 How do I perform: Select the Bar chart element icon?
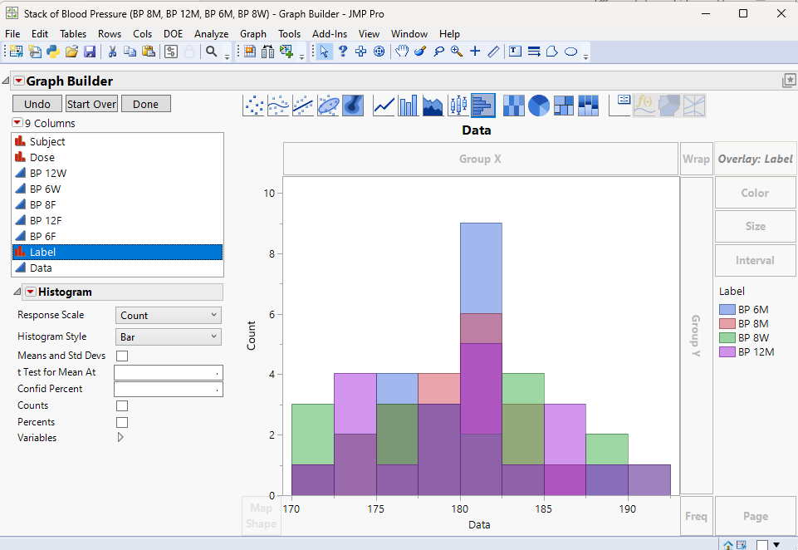(409, 106)
